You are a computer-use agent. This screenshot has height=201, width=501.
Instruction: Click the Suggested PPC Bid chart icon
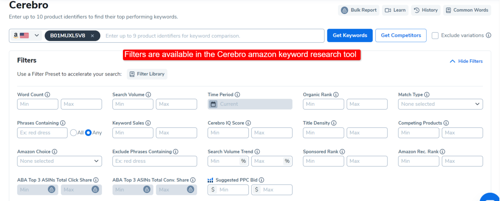[x=210, y=180]
